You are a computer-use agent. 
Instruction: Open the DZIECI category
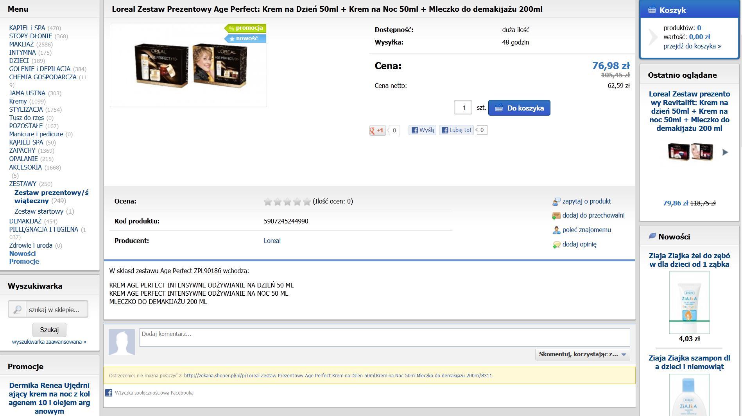19,61
